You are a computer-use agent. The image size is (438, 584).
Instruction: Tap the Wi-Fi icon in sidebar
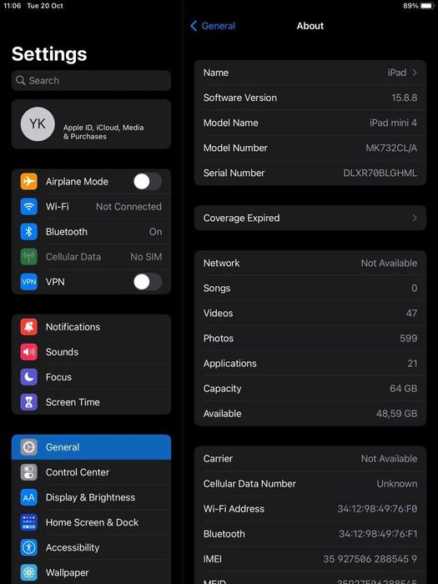tap(28, 206)
